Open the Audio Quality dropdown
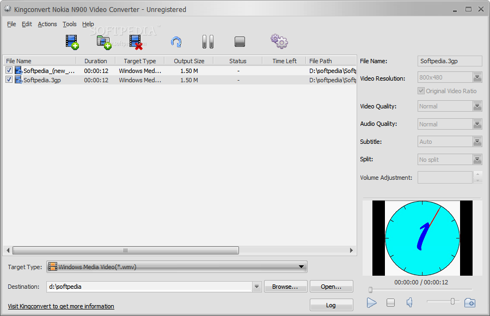This screenshot has height=316, width=490. click(477, 124)
